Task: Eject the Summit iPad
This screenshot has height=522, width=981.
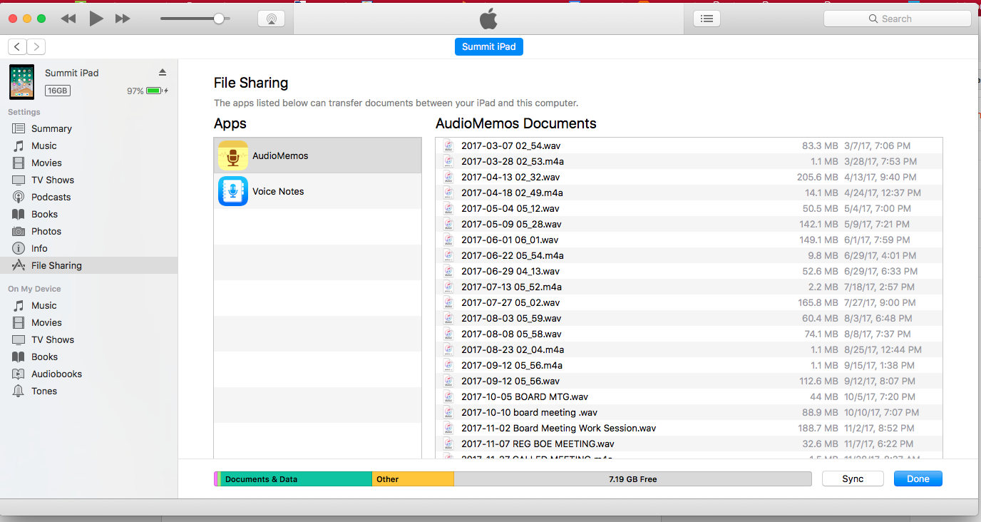Action: 163,73
